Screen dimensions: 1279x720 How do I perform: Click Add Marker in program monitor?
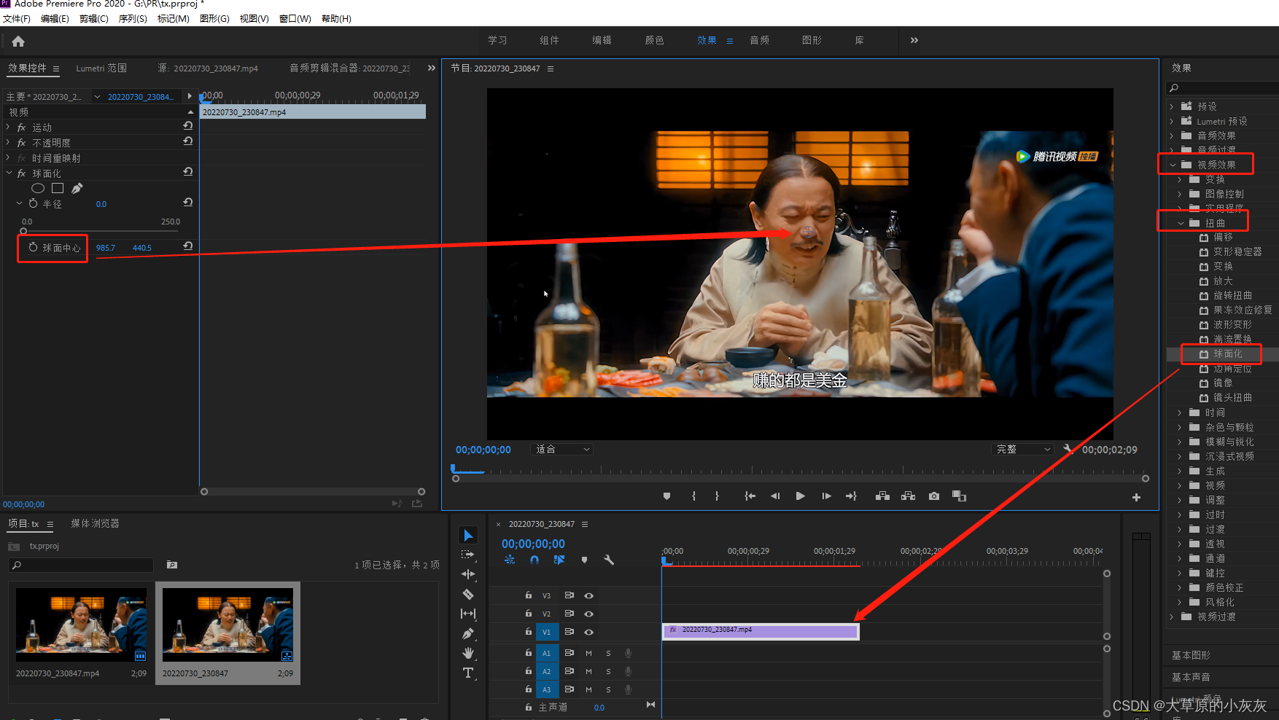pyautogui.click(x=666, y=496)
